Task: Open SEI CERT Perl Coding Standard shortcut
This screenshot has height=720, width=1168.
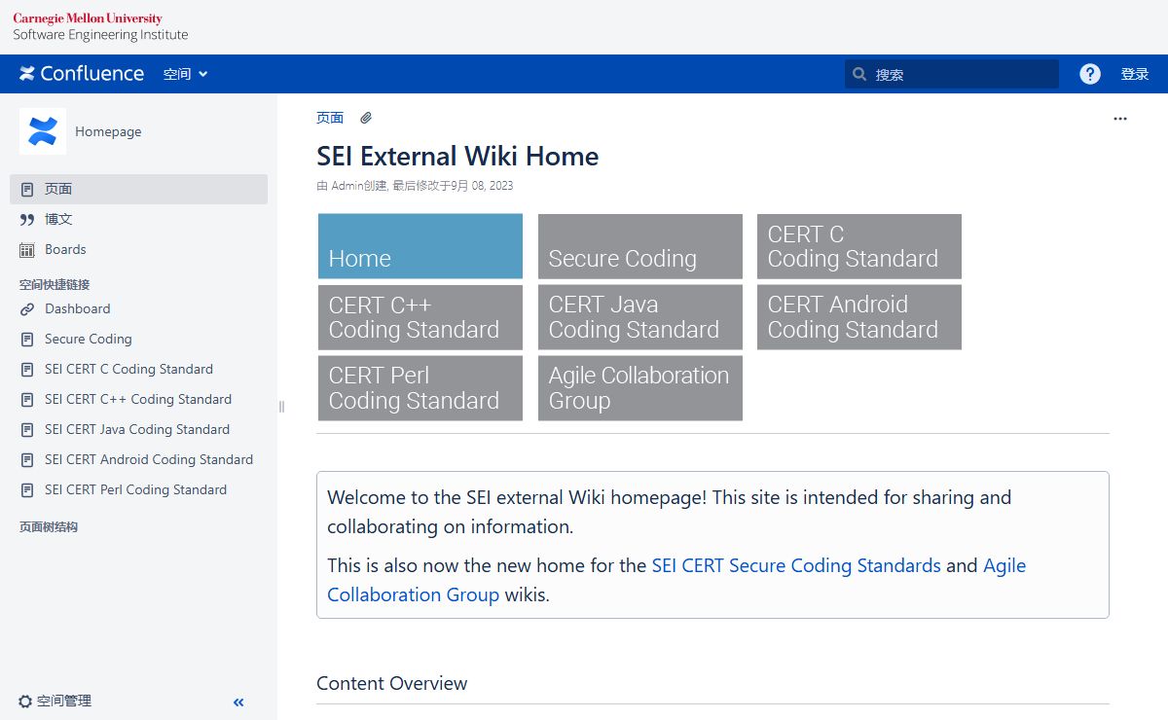Action: [138, 489]
